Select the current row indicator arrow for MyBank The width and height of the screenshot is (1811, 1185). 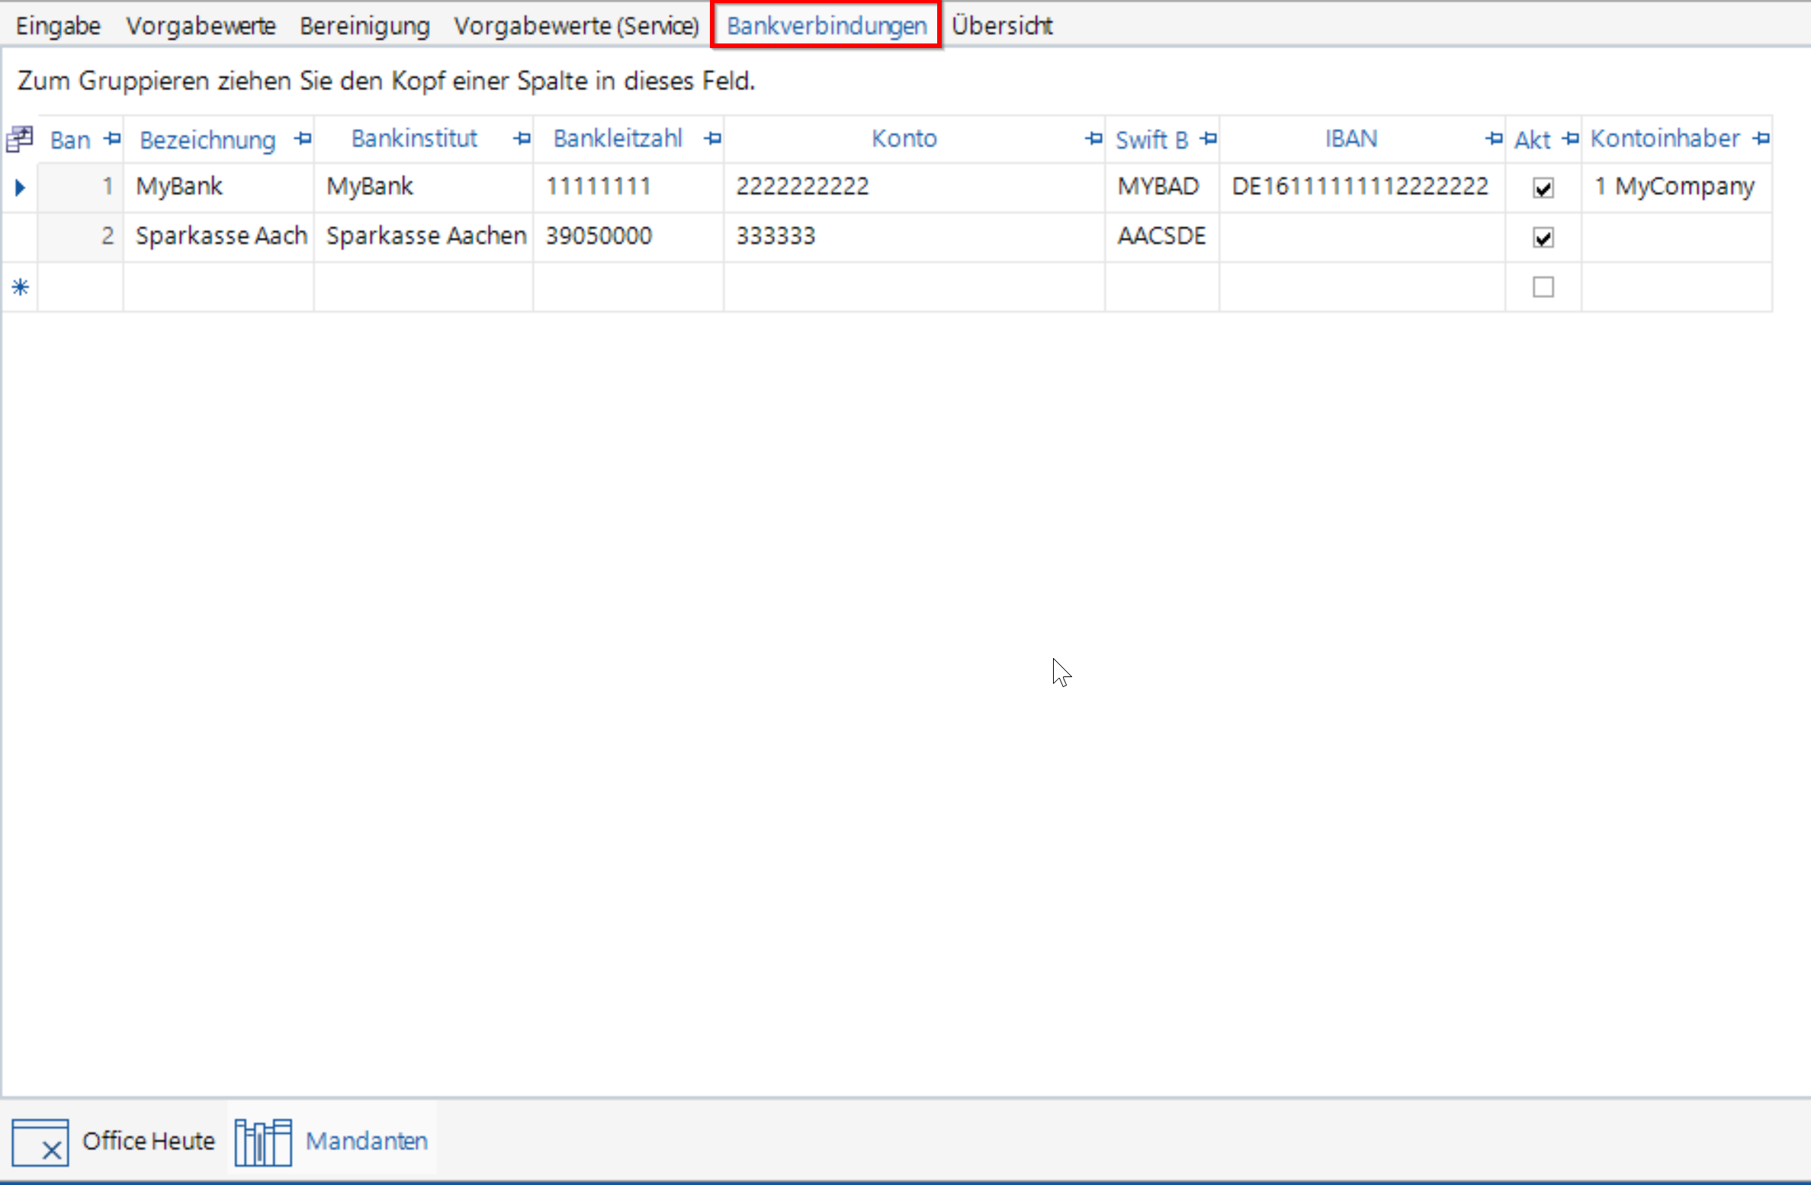tap(20, 187)
